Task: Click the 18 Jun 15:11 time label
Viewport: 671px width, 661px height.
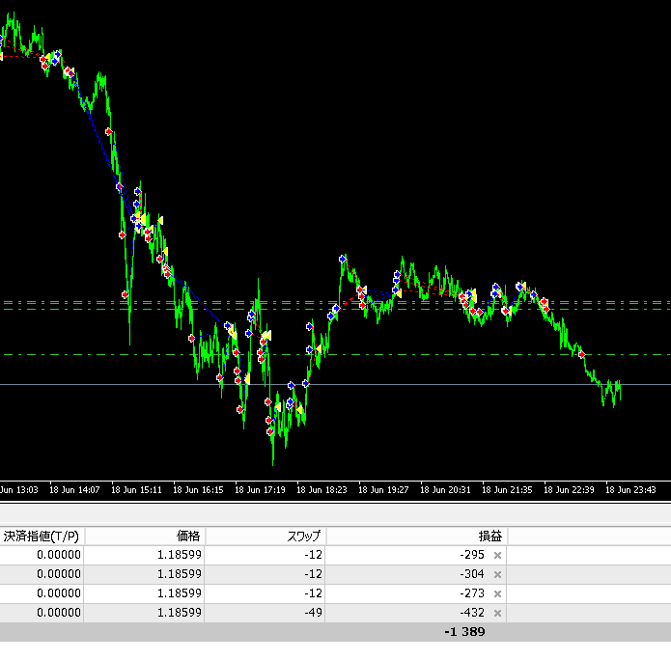Action: [136, 490]
